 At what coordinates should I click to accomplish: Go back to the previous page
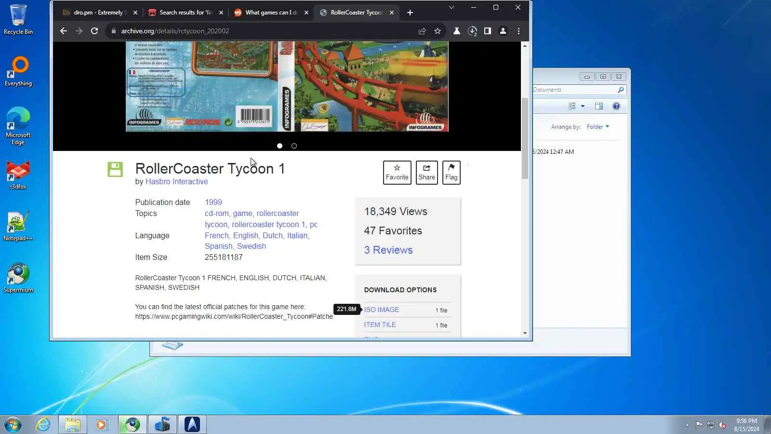pyautogui.click(x=64, y=31)
